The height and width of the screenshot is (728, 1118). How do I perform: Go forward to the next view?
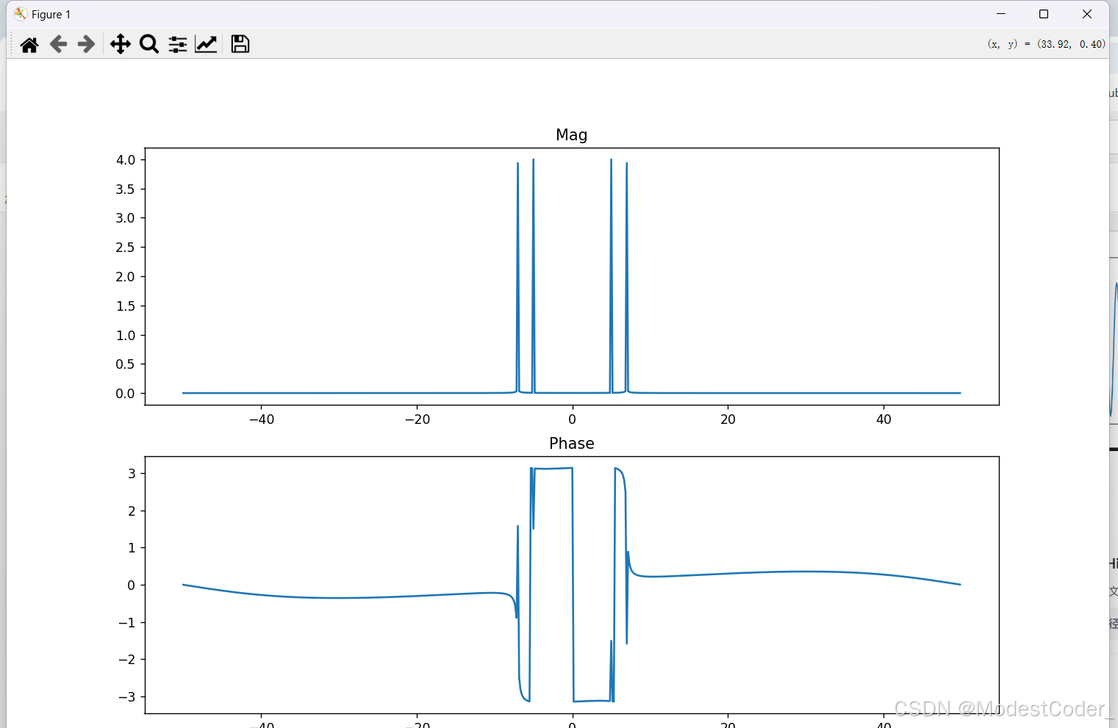(86, 44)
